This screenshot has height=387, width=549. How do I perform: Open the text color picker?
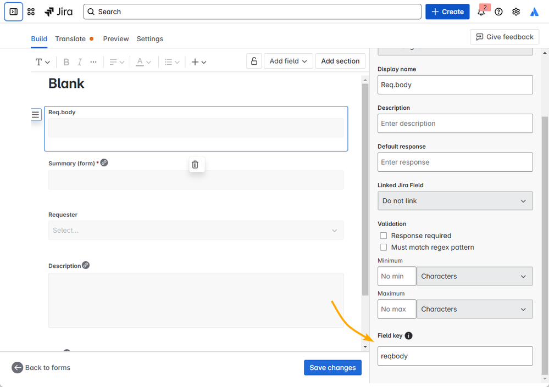[x=143, y=62]
